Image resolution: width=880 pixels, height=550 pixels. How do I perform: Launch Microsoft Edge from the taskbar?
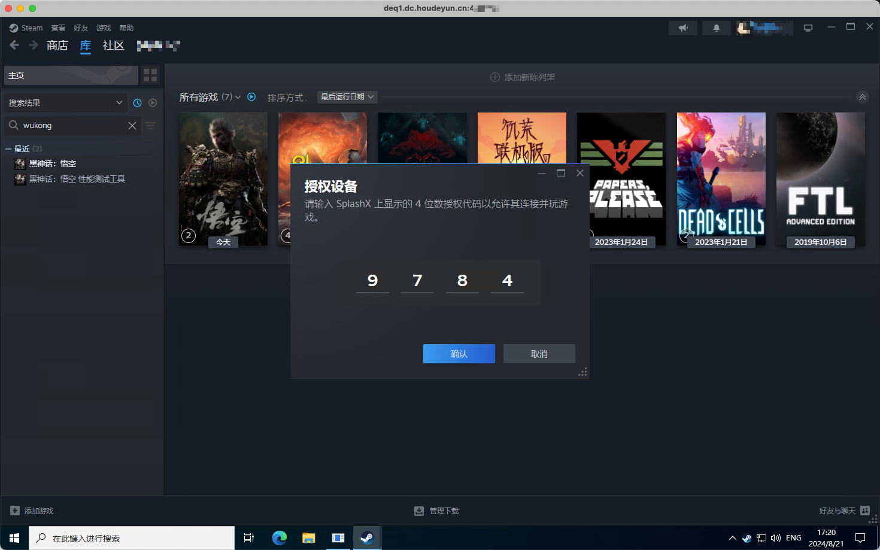(279, 538)
